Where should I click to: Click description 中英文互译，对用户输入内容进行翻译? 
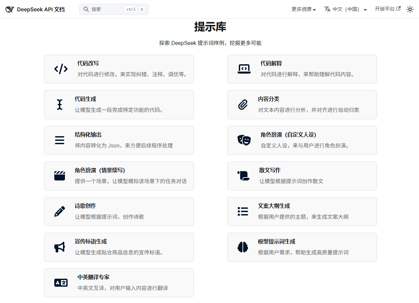pos(123,288)
